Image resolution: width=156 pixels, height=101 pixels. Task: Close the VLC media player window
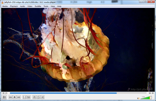coord(151,2)
